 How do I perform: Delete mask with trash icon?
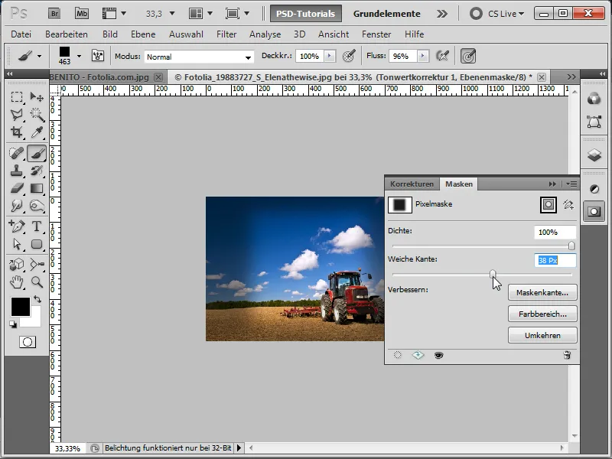(567, 355)
